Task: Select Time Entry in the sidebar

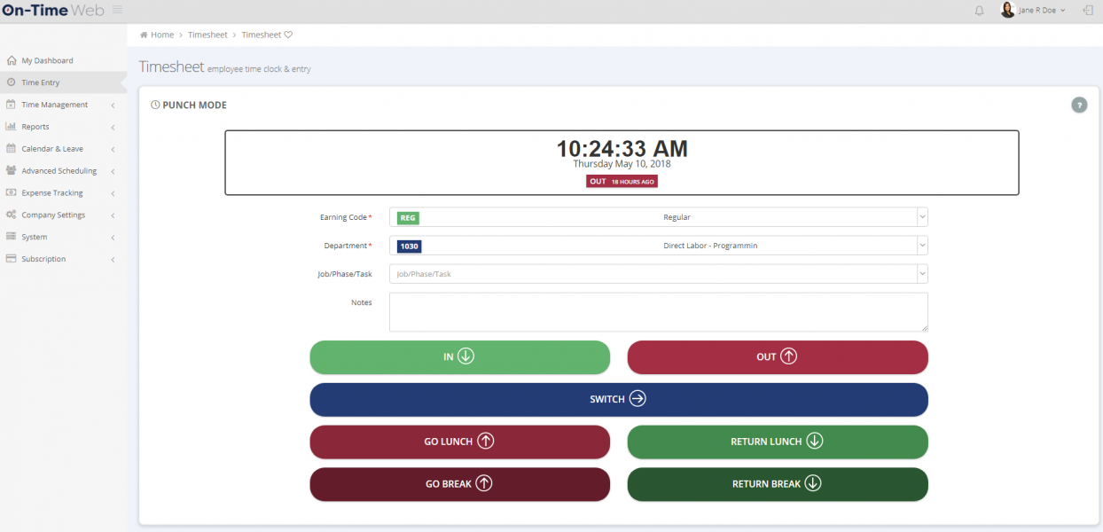Action: [x=64, y=82]
